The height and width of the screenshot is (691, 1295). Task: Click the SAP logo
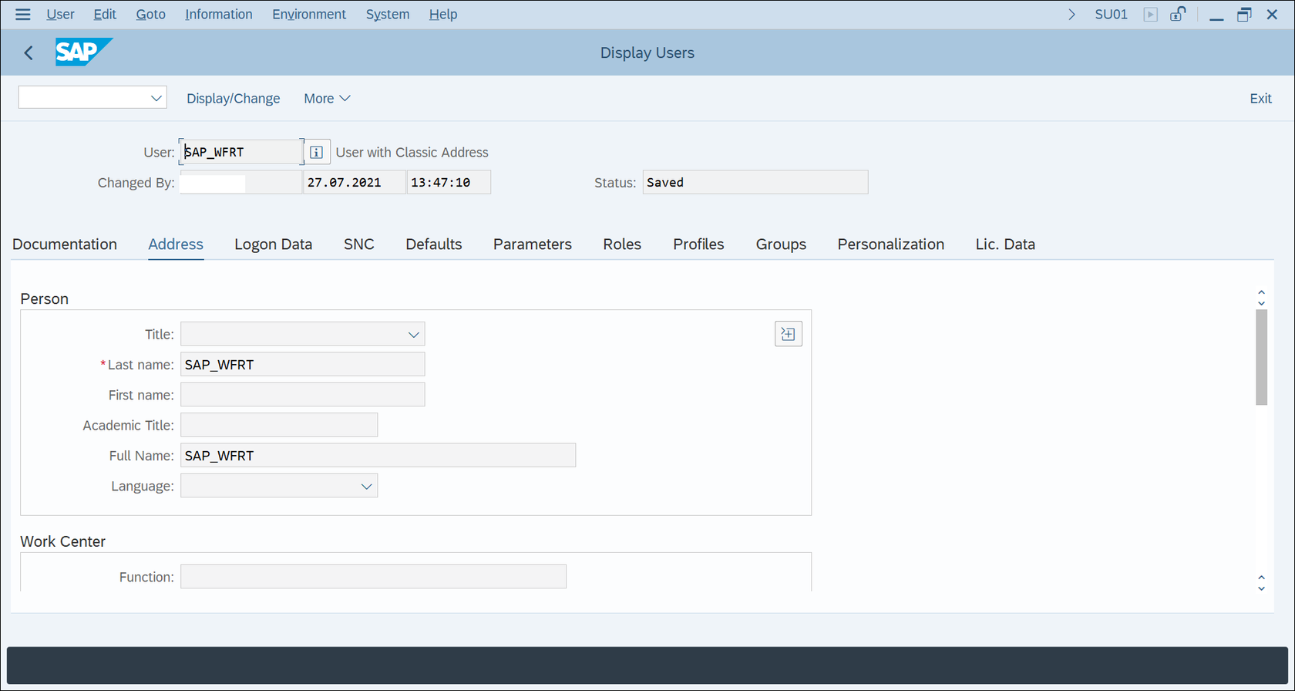(x=83, y=52)
